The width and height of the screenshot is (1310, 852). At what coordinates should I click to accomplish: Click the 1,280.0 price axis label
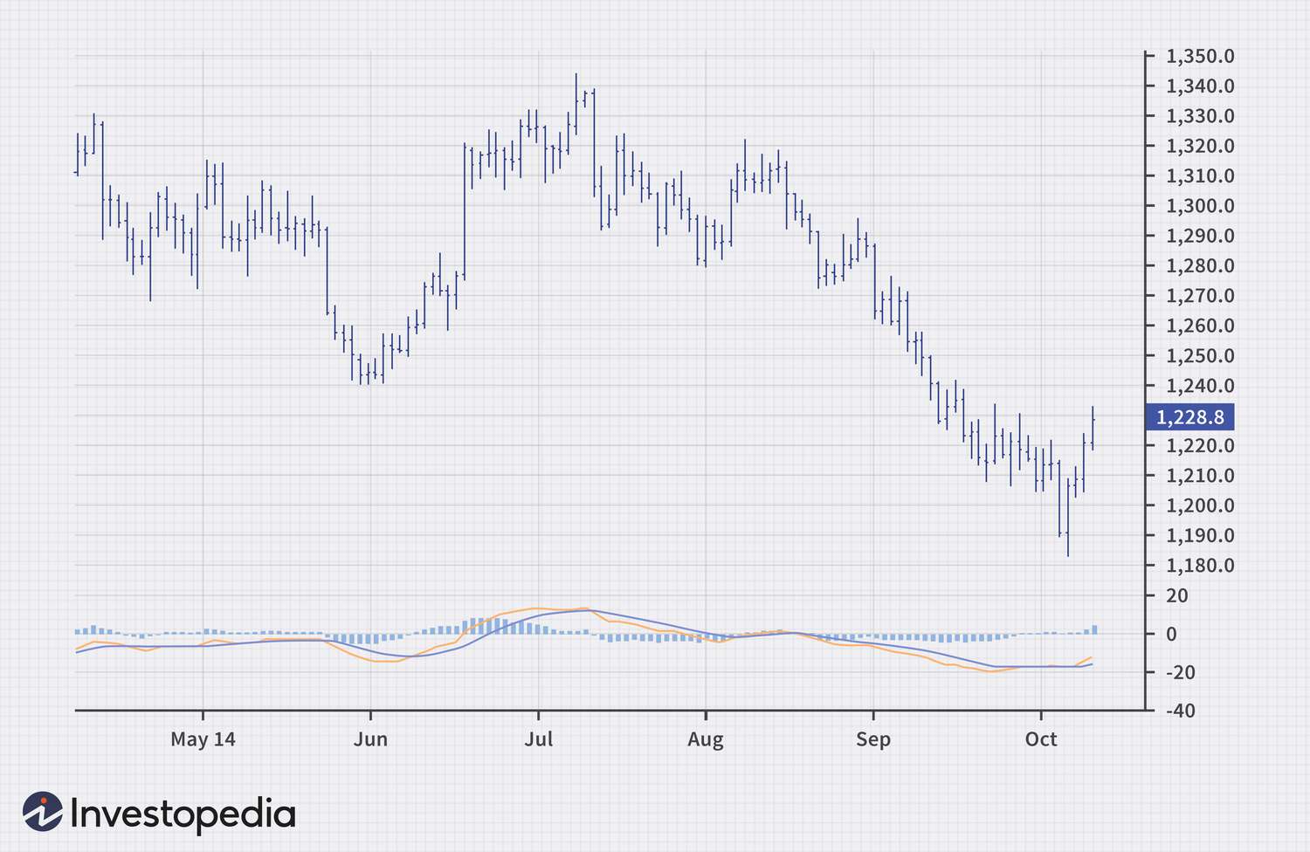pos(1201,266)
